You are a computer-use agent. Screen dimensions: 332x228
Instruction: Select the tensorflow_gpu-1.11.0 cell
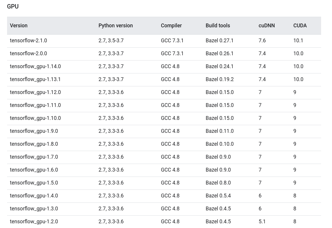pyautogui.click(x=35, y=105)
